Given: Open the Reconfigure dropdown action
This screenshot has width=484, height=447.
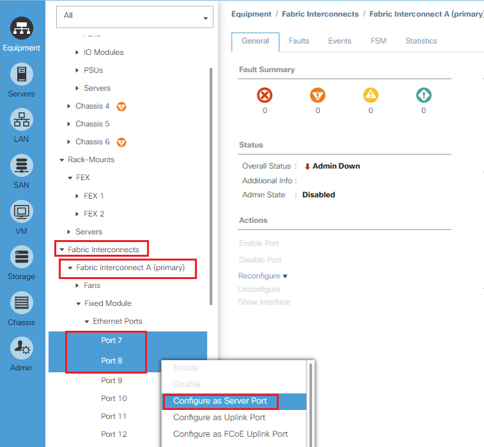Looking at the screenshot, I should [262, 276].
